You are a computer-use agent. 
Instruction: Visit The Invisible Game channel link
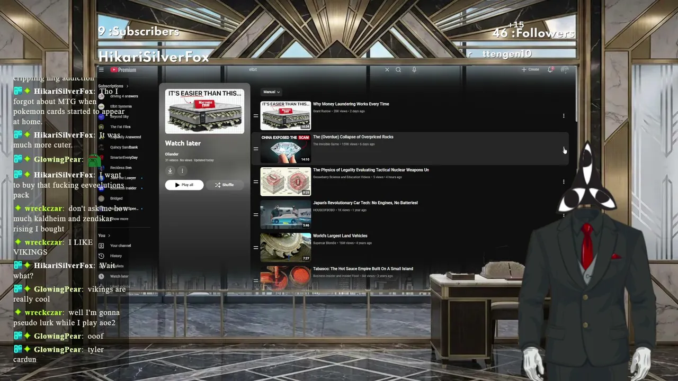325,144
